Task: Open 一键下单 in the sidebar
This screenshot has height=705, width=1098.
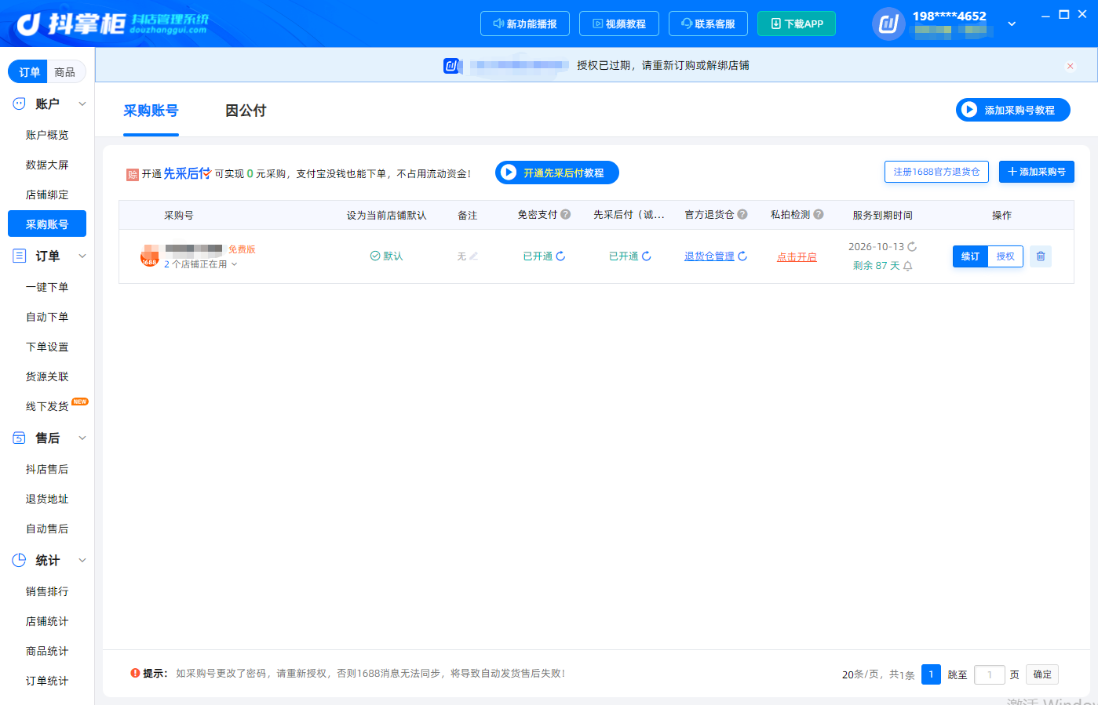Action: [47, 287]
